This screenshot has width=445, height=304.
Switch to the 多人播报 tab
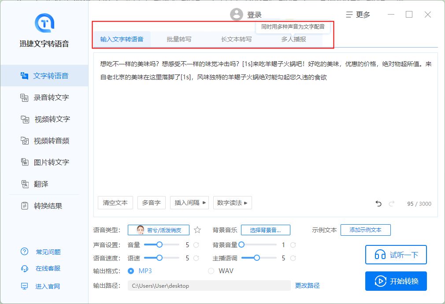tap(293, 39)
